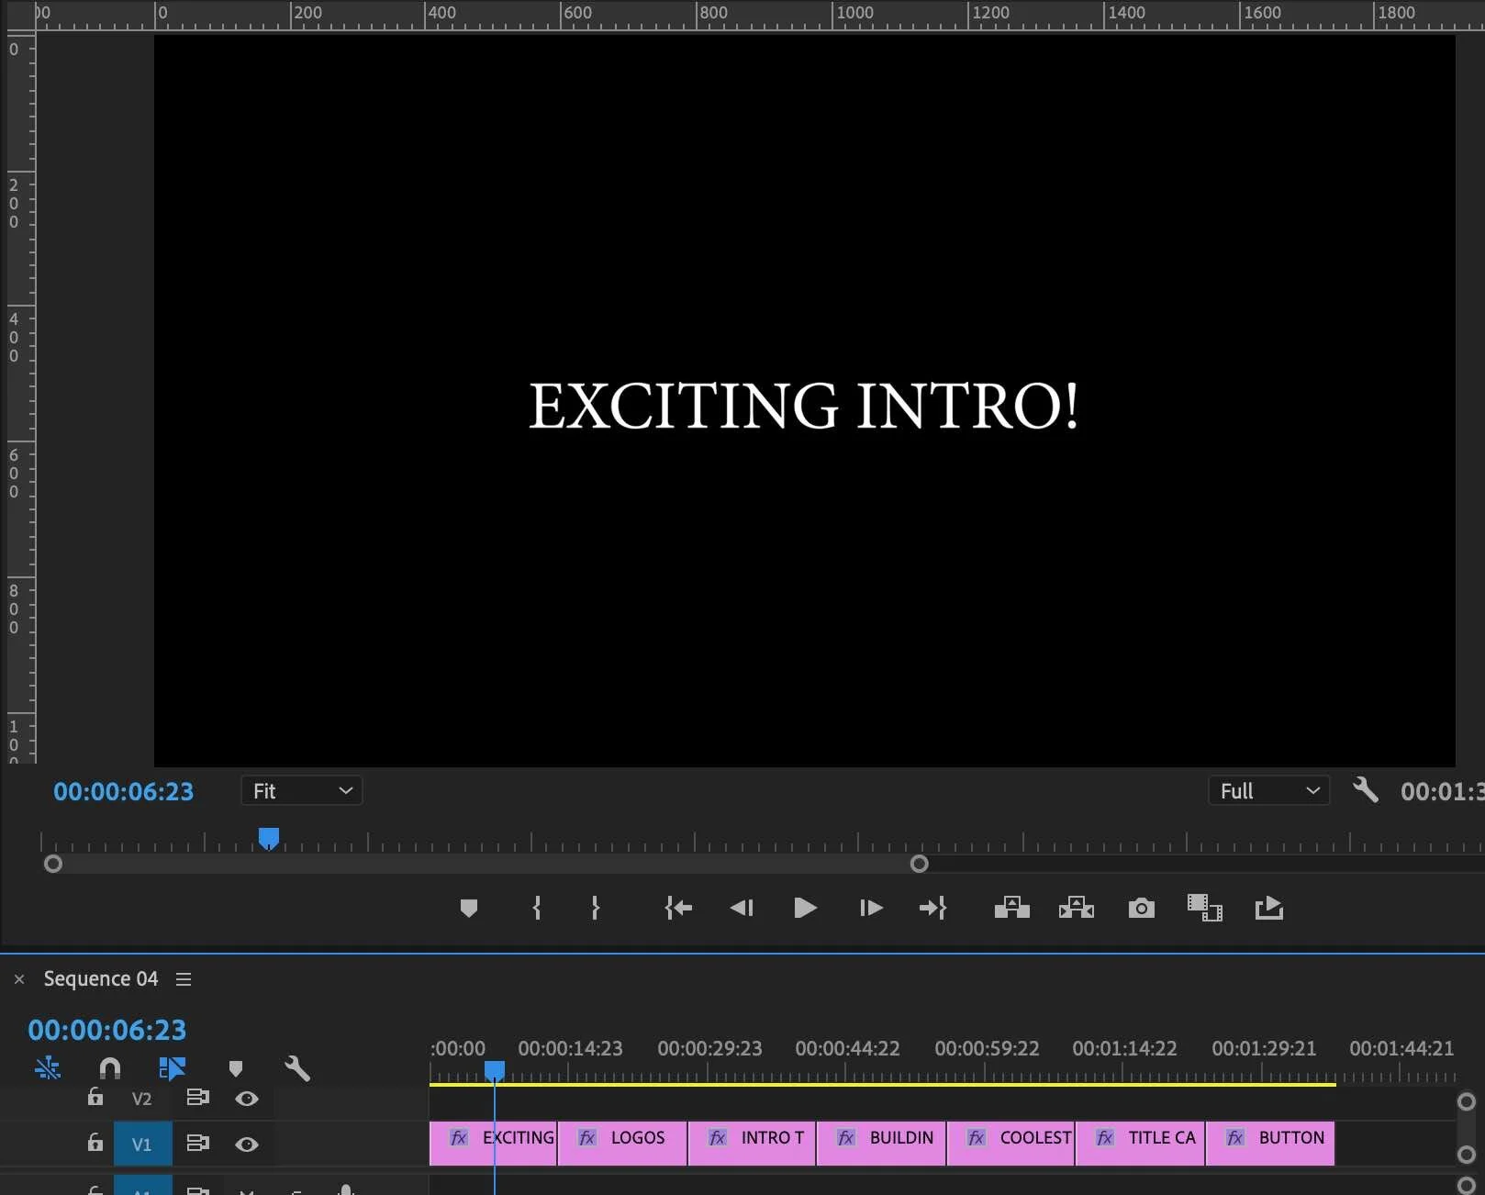Select the COOLEST clip in the timeline
This screenshot has height=1195, width=1485.
click(1010, 1145)
